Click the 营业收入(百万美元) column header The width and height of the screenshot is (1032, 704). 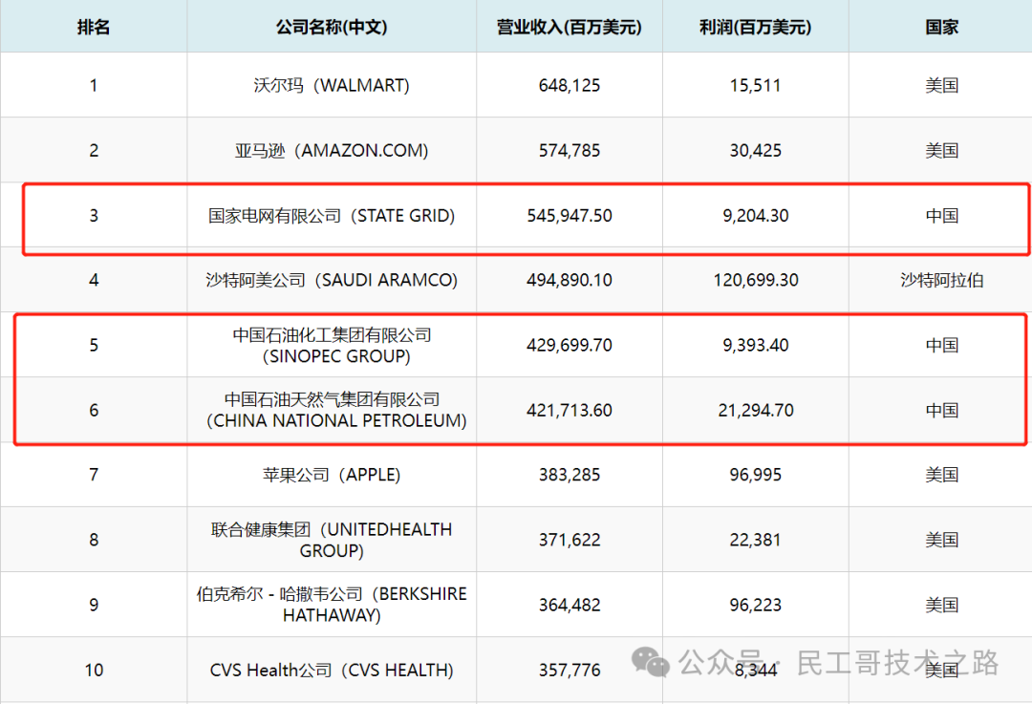[x=570, y=27]
